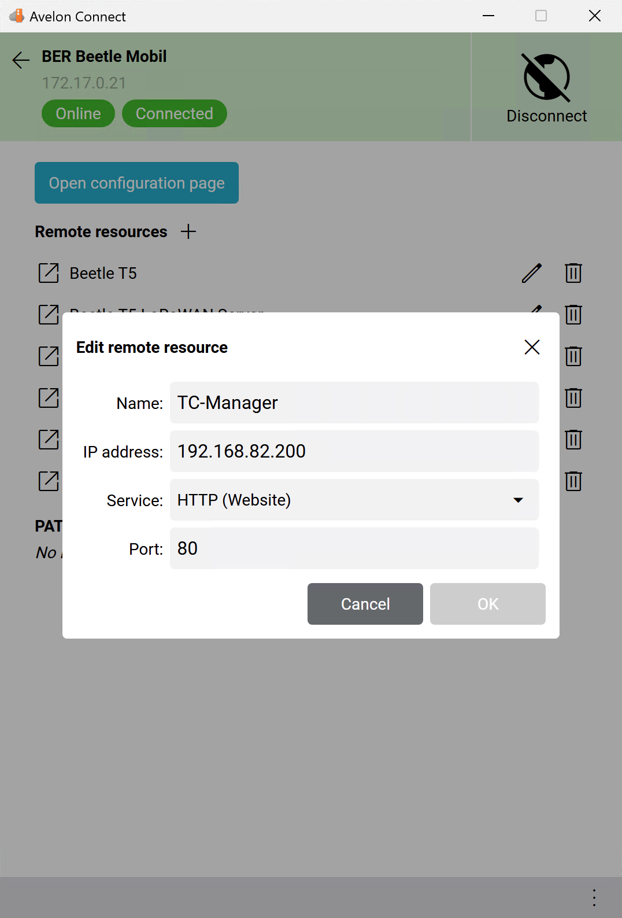The height and width of the screenshot is (918, 622).
Task: Confirm with the OK button
Action: pos(488,604)
